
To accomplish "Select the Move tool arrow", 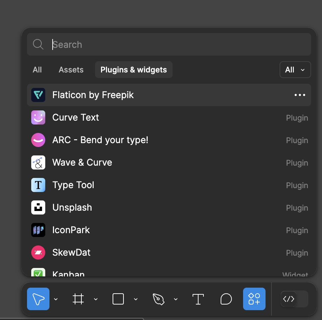I will (x=38, y=299).
